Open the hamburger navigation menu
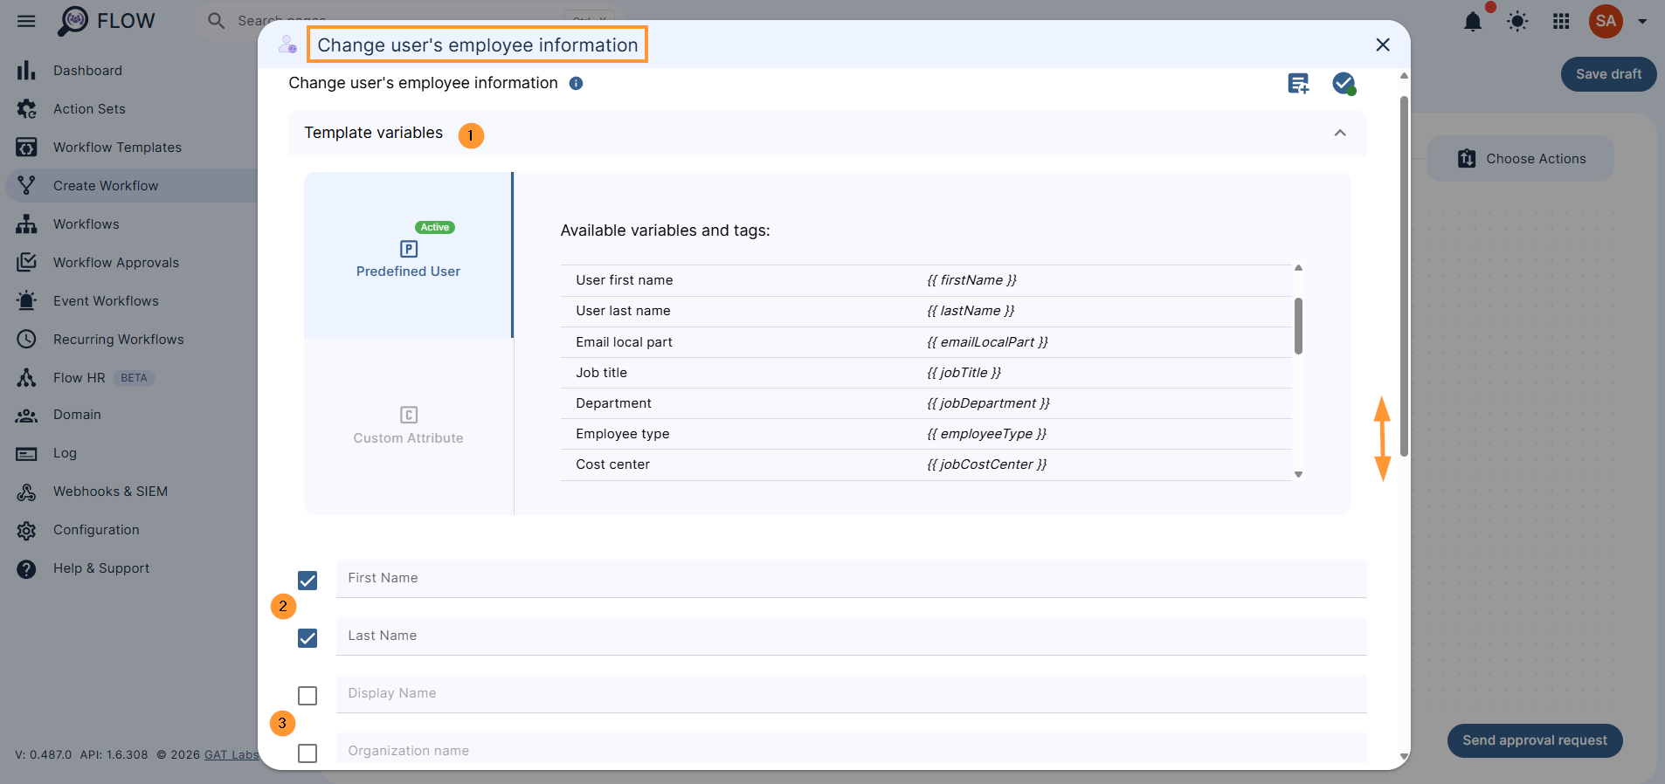Image resolution: width=1665 pixels, height=784 pixels. point(26,21)
